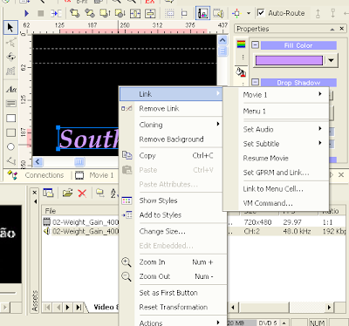Select the text block lines tool

coord(11,104)
